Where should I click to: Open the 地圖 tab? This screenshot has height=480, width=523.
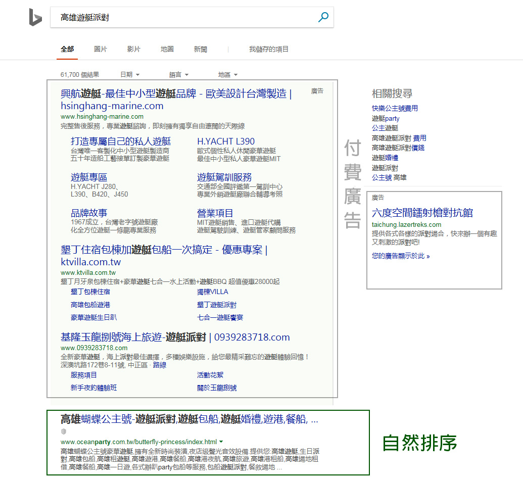pos(167,50)
